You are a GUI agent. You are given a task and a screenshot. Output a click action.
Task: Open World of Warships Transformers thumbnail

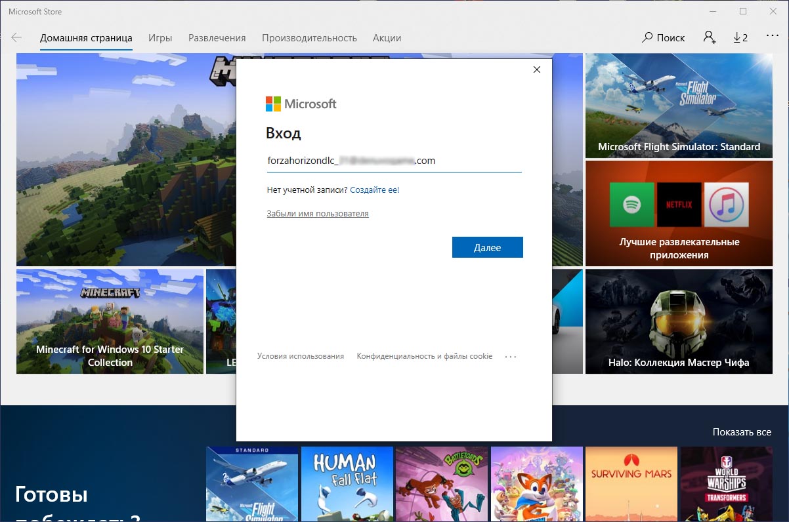click(727, 484)
